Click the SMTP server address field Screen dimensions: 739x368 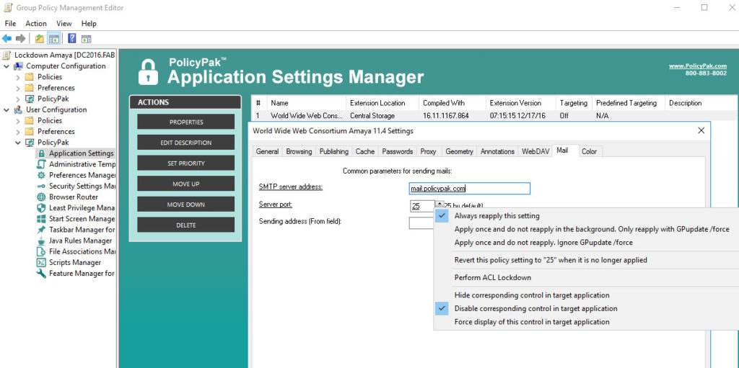(x=469, y=188)
